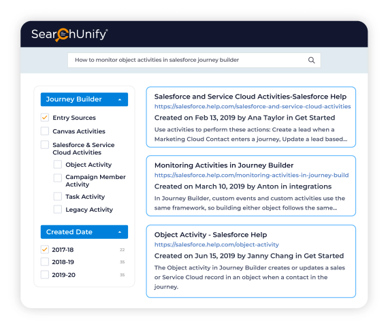The image size is (388, 328).
Task: Click the SearchUnify logo
Action: (69, 35)
